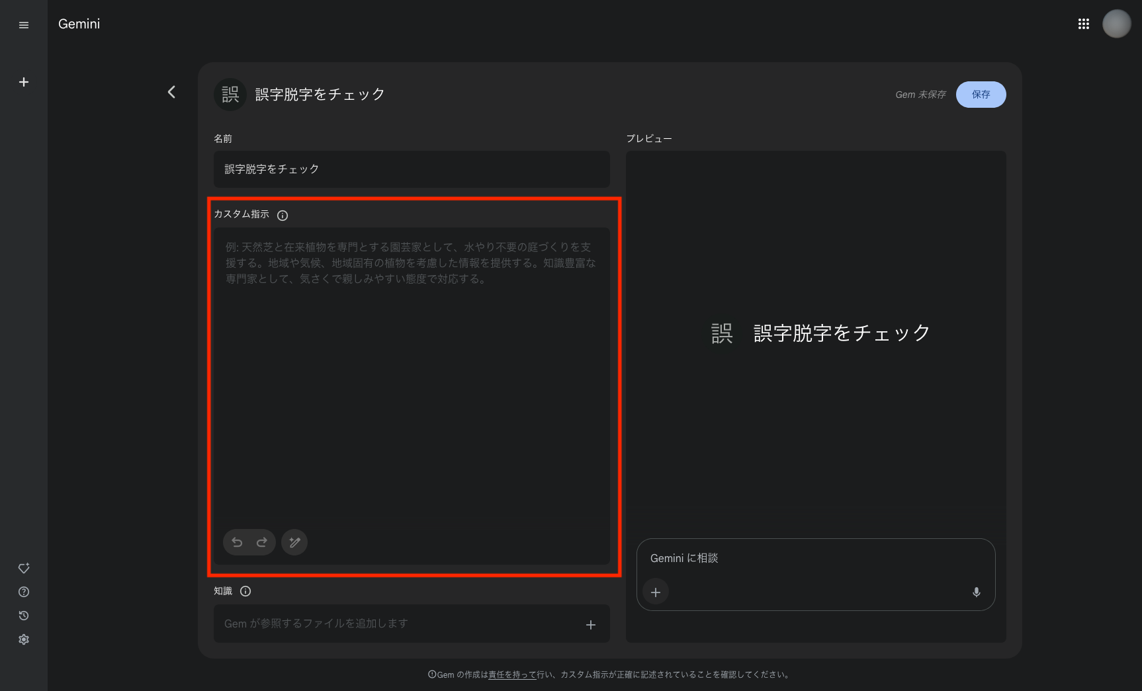This screenshot has width=1142, height=691.
Task: Show info about カスタム指示
Action: (283, 215)
